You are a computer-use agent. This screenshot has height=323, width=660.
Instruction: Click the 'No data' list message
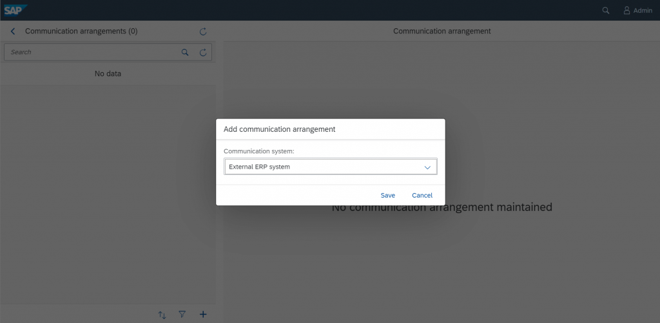point(108,74)
